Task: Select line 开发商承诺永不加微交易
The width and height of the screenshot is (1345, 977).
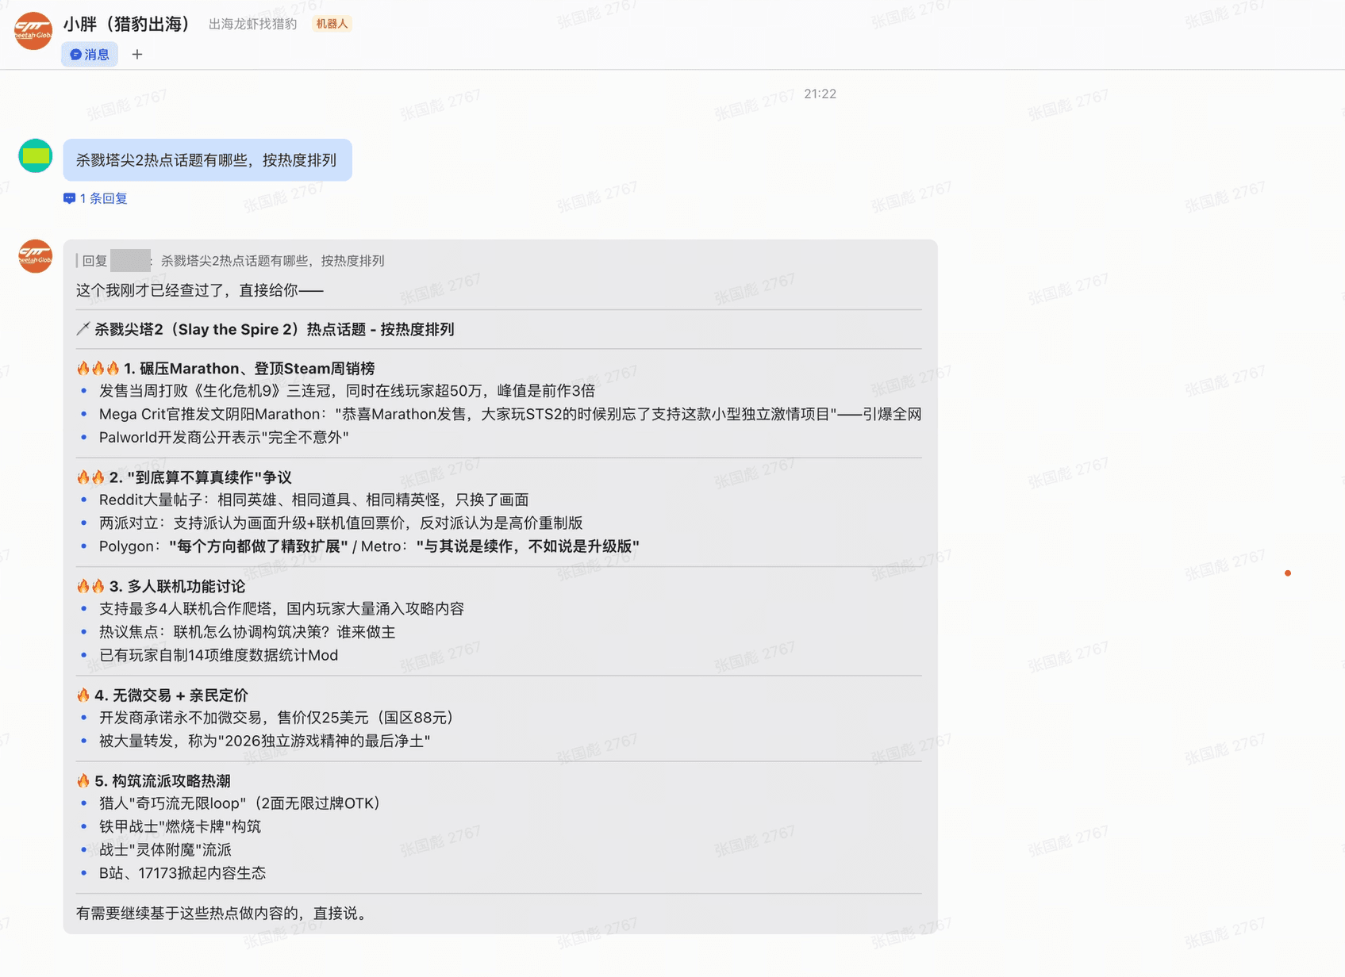Action: [x=276, y=718]
